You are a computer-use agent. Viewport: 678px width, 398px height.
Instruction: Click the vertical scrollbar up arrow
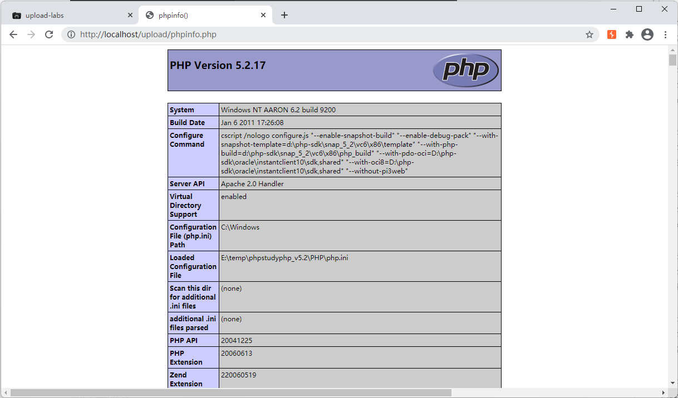[672, 50]
